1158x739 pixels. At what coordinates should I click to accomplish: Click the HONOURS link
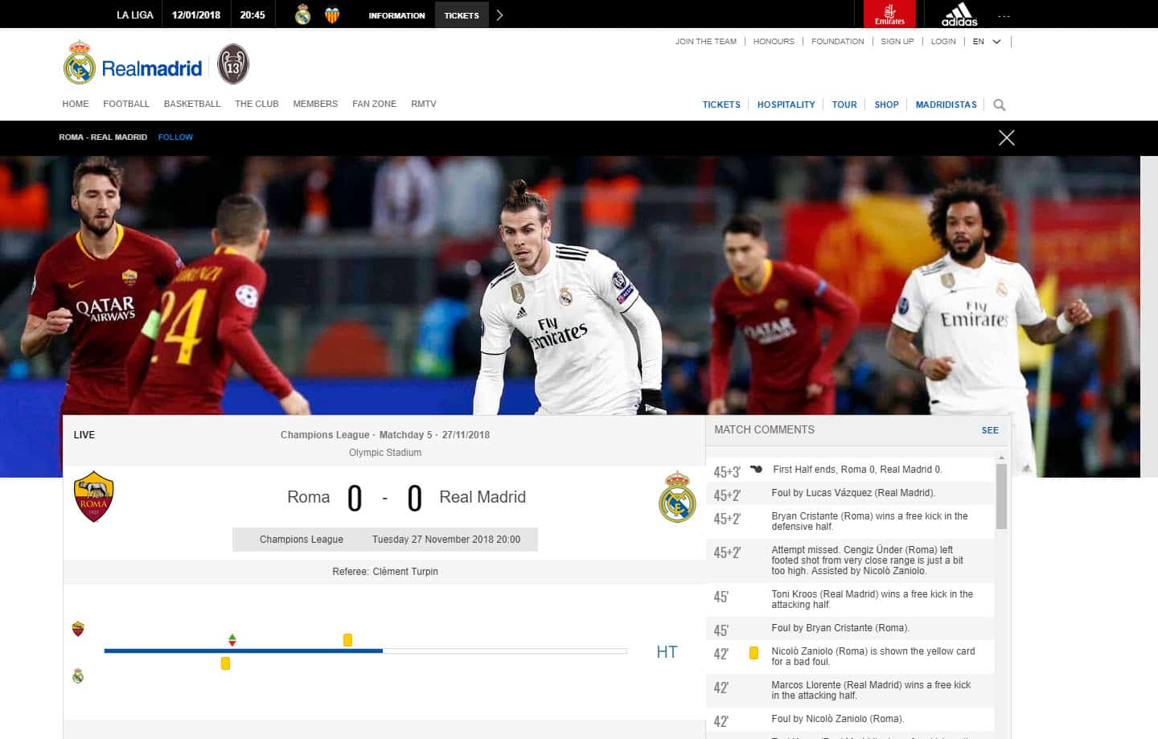tap(774, 41)
